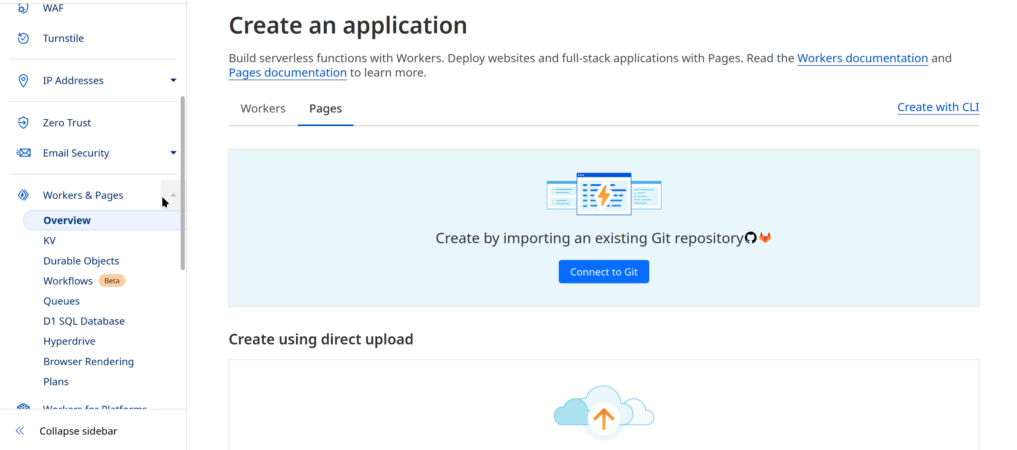Click the collapse sidebar double-chevron icon
1017x450 pixels.
(20, 431)
